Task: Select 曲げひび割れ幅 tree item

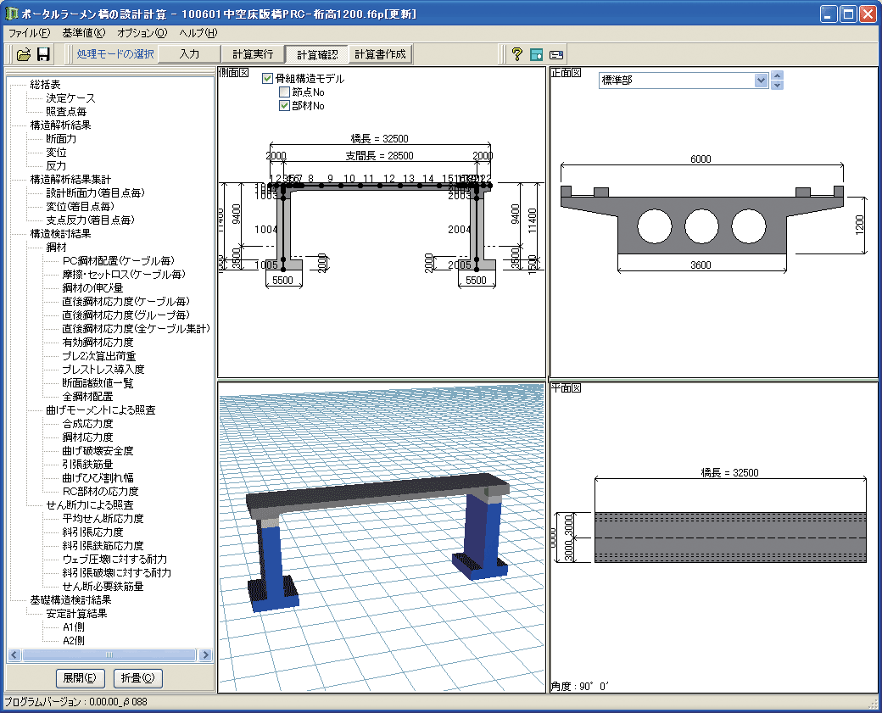Action: (x=98, y=477)
